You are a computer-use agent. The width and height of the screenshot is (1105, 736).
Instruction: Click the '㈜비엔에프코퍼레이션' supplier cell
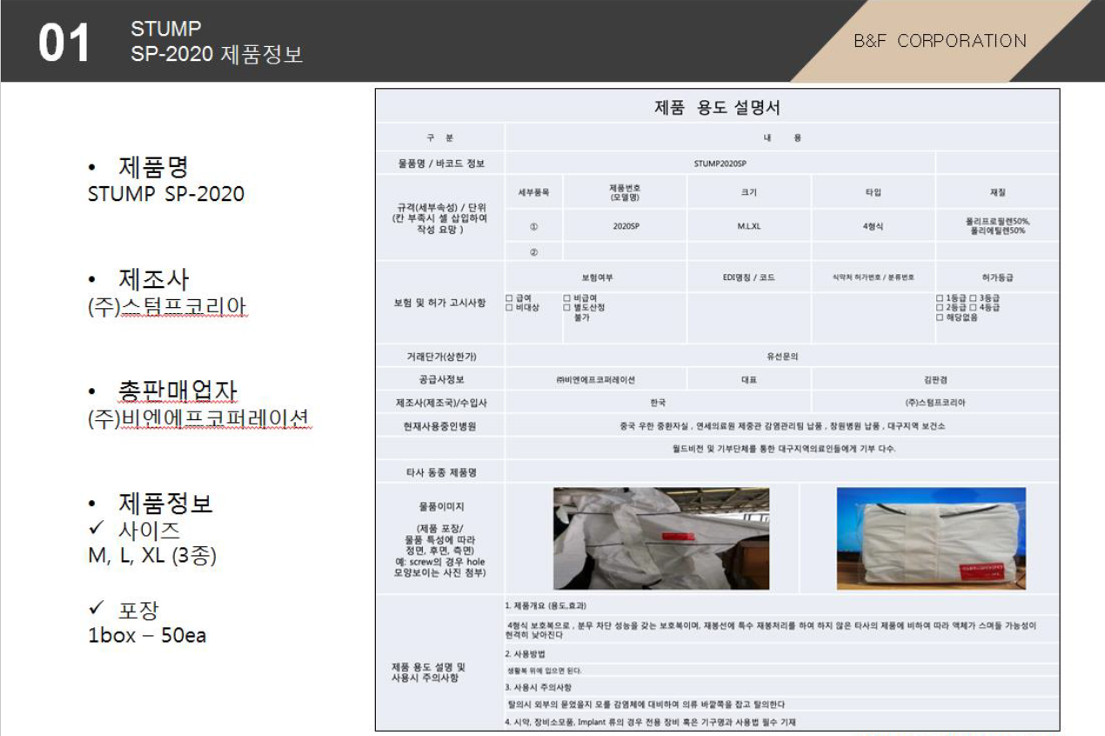point(596,379)
